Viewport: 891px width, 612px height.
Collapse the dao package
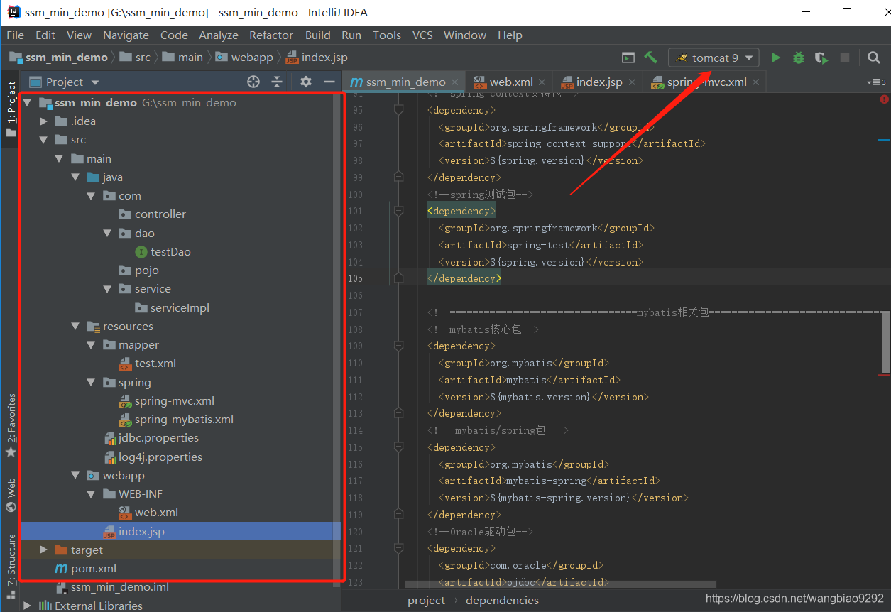click(107, 233)
